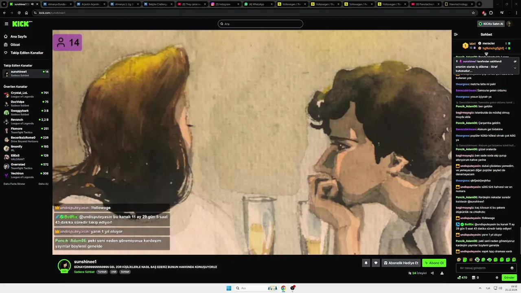Reload the page
This screenshot has width=521, height=293.
[19, 13]
